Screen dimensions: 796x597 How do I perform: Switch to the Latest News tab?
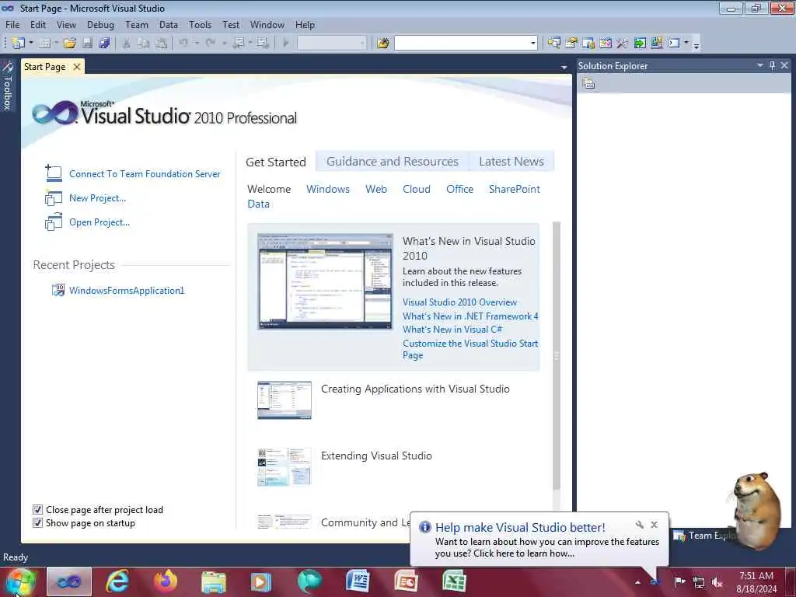[x=511, y=162]
